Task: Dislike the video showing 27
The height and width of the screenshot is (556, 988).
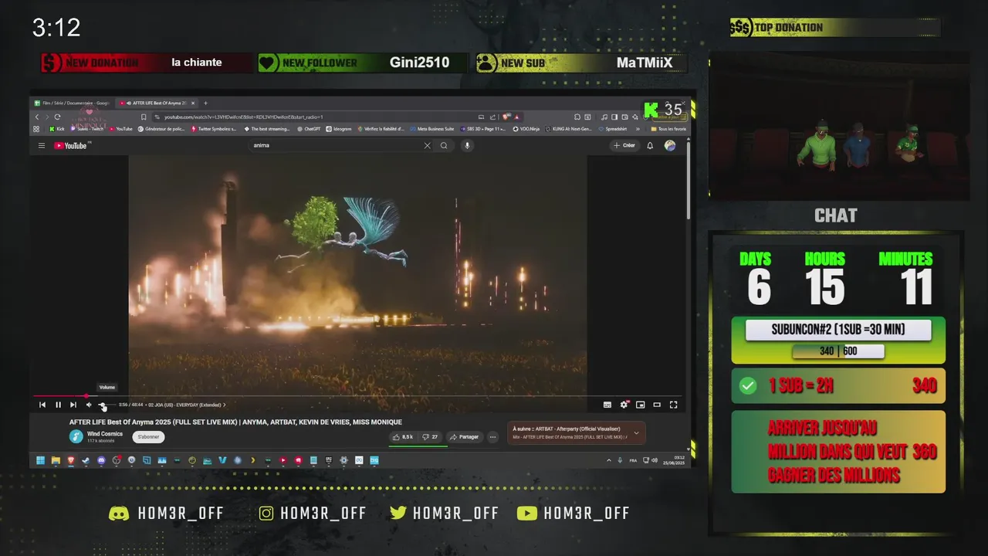Action: (x=431, y=437)
